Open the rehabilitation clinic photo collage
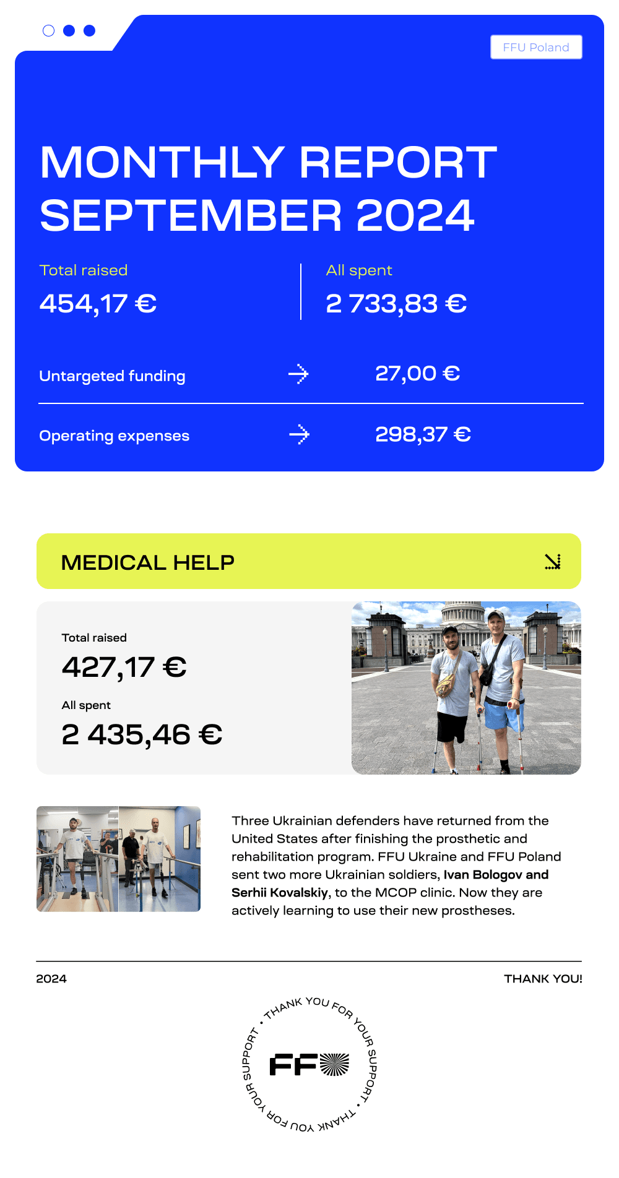The image size is (619, 1178). coord(118,859)
